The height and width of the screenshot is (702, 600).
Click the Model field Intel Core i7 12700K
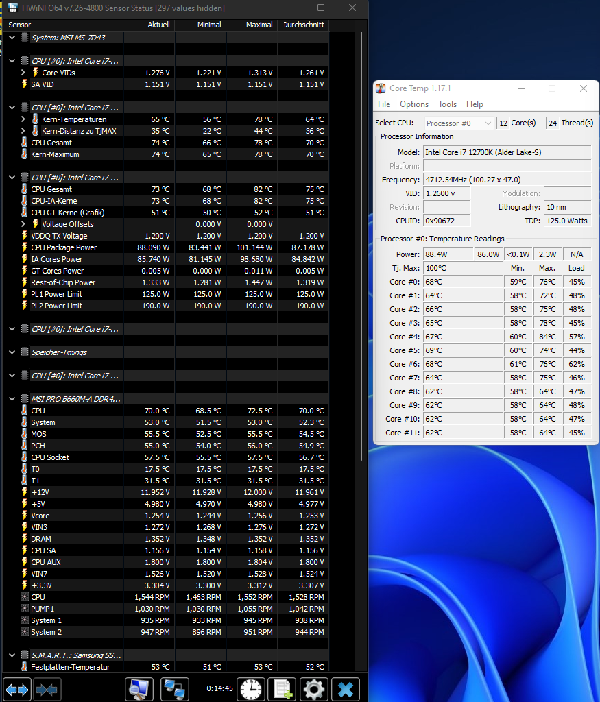[507, 152]
